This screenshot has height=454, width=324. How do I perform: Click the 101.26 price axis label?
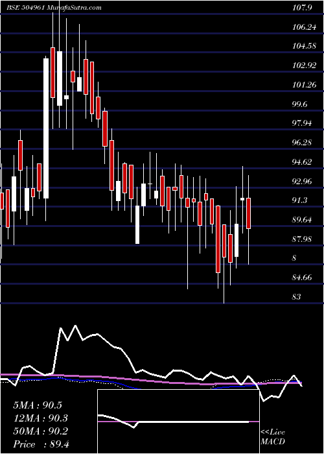[304, 85]
